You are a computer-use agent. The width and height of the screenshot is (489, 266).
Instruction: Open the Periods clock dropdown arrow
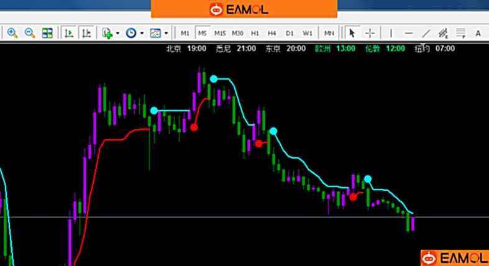pos(142,33)
